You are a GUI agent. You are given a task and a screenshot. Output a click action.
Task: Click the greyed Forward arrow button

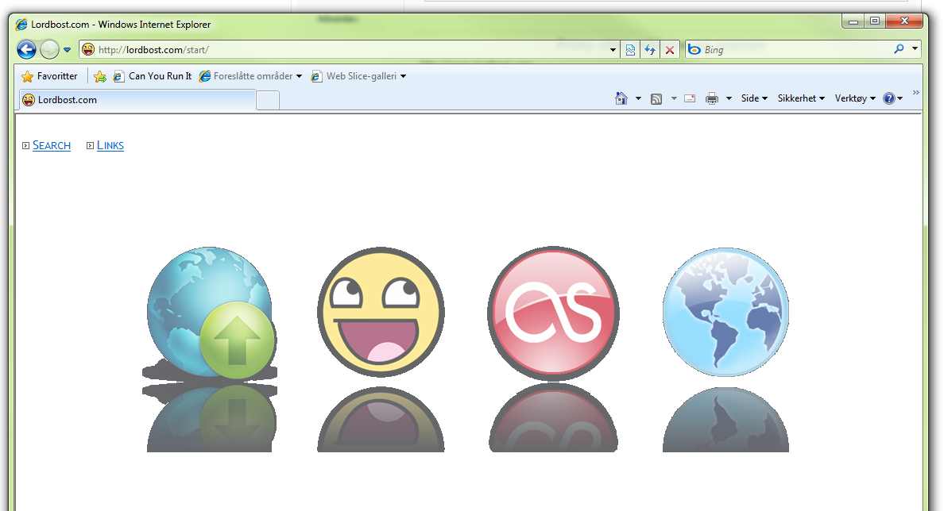(x=49, y=49)
